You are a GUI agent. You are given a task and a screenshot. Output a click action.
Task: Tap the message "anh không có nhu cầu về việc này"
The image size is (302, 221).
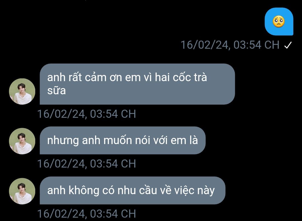pos(133,190)
